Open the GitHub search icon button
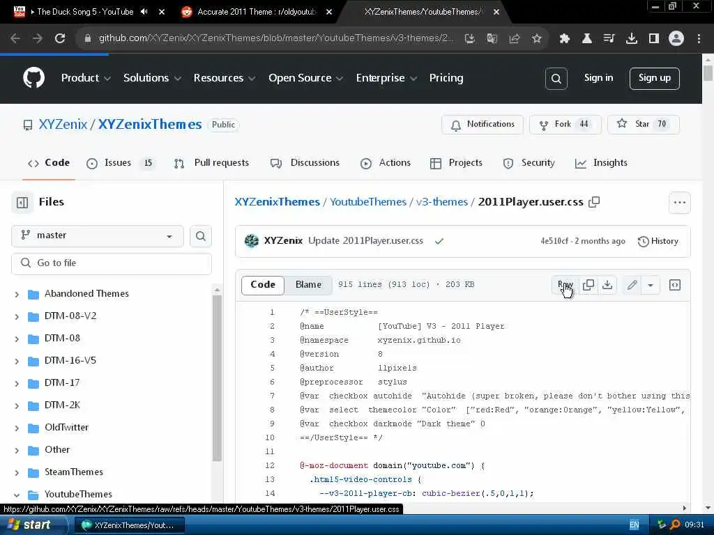The image size is (714, 535). [x=556, y=78]
